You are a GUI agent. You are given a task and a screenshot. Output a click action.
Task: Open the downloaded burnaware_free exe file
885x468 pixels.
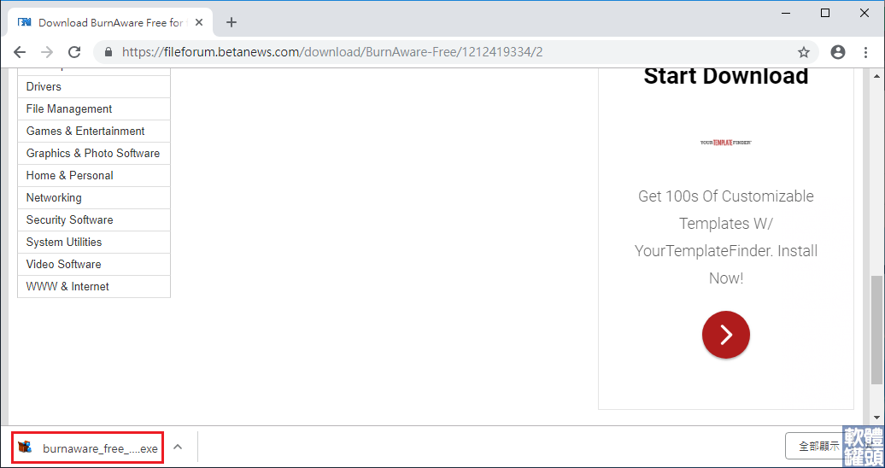click(x=87, y=448)
